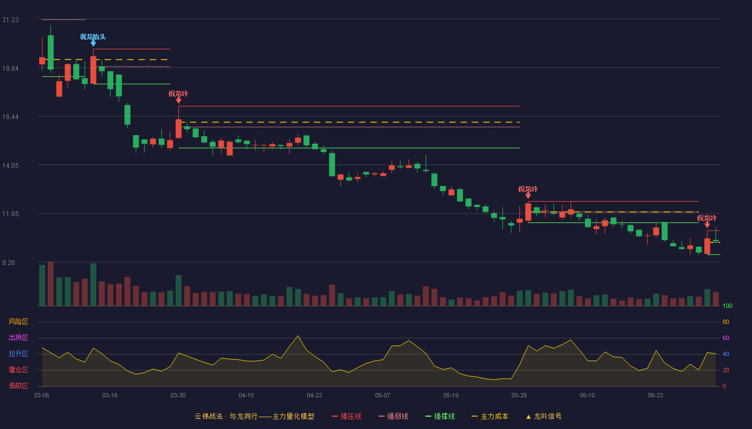This screenshot has height=429, width=752.
Task: Click the 06-10 date label
Action: point(587,395)
